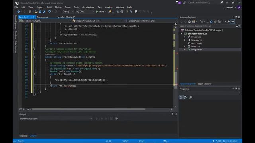
Task: Open the EncoderVirusByCSL project navigation dropdown
Action: click(x=45, y=21)
